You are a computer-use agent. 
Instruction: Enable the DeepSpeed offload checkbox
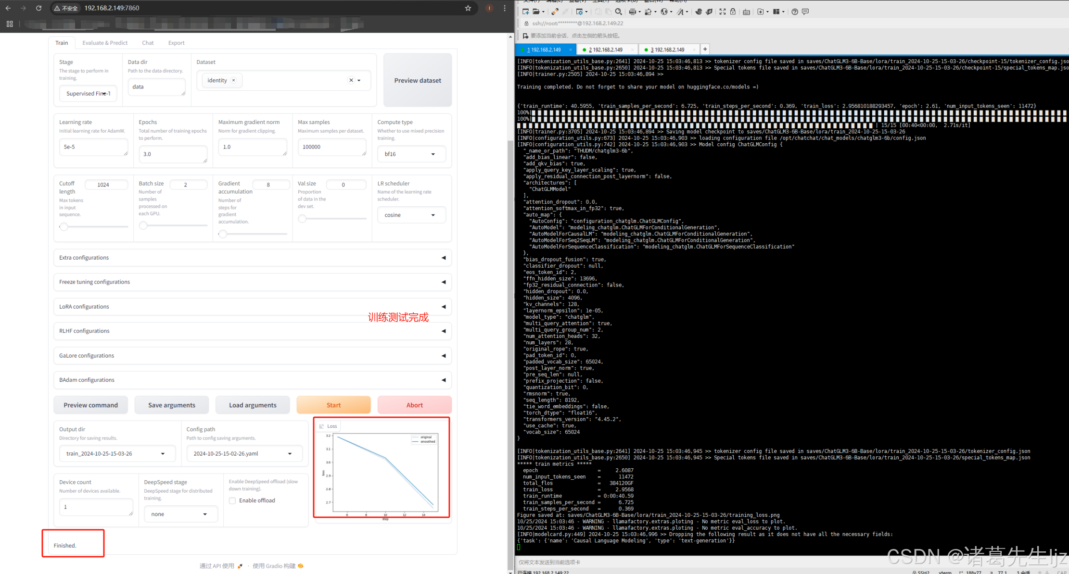(x=233, y=500)
